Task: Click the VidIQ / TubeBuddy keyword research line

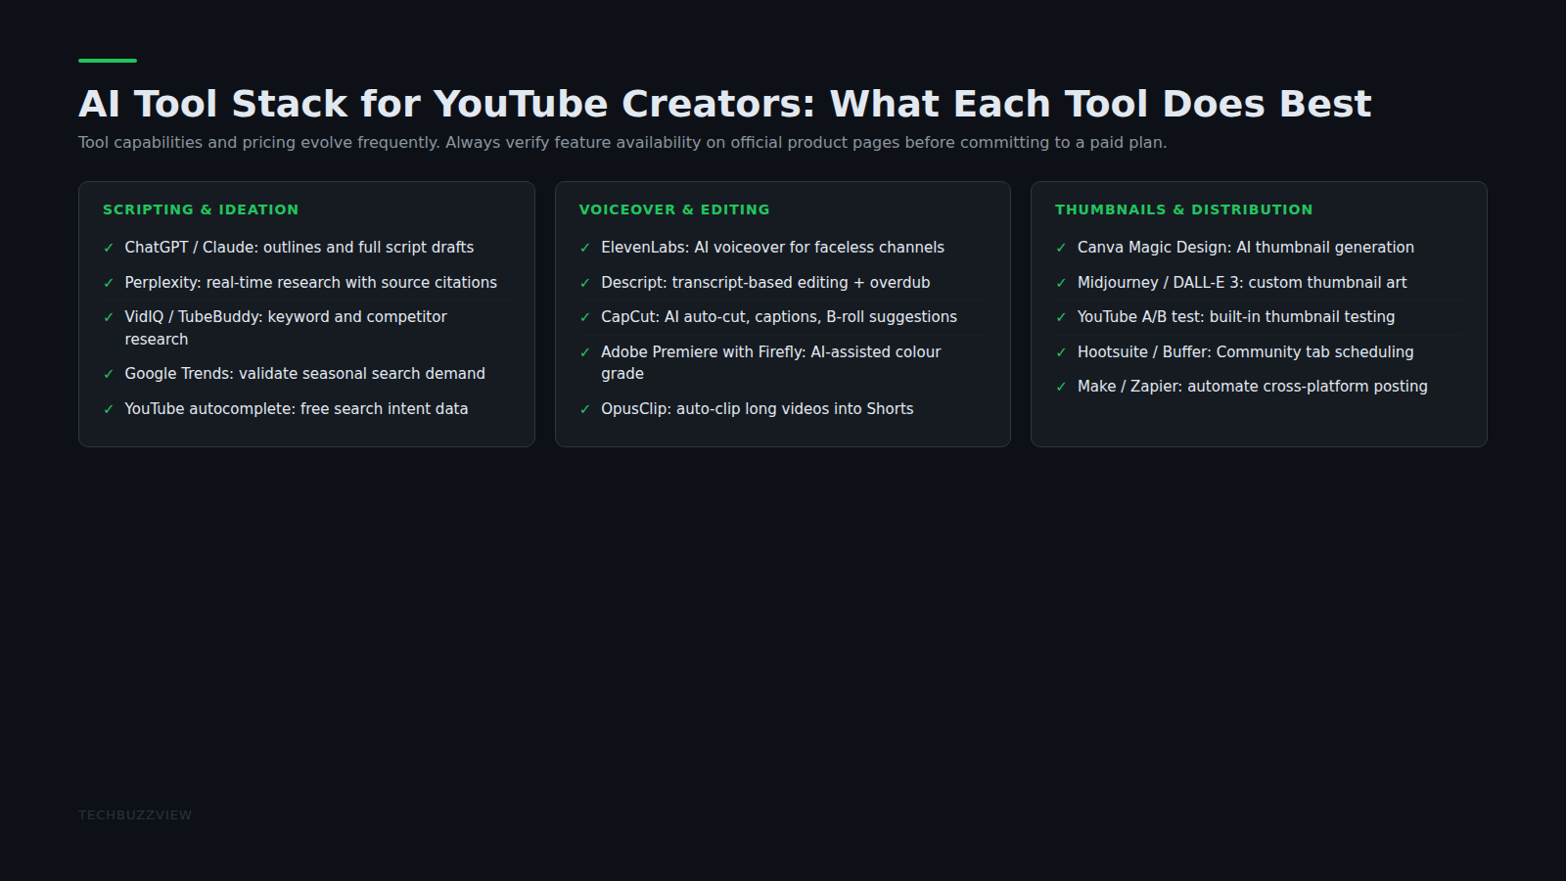Action: (286, 328)
